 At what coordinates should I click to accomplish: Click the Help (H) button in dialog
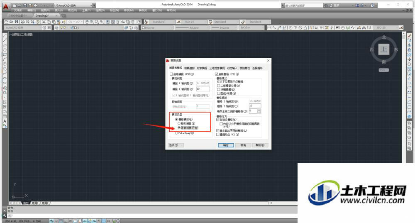(x=260, y=145)
